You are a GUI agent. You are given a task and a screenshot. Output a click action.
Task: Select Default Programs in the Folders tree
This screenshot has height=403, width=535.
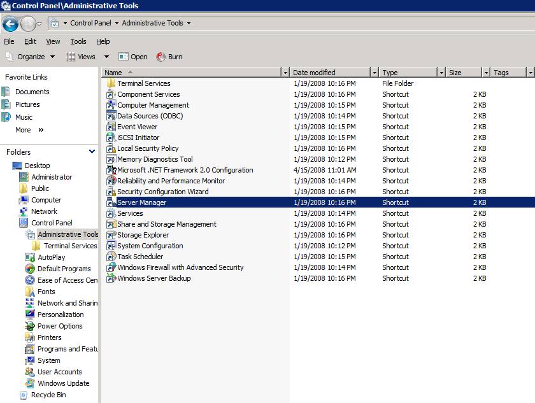[x=64, y=269]
